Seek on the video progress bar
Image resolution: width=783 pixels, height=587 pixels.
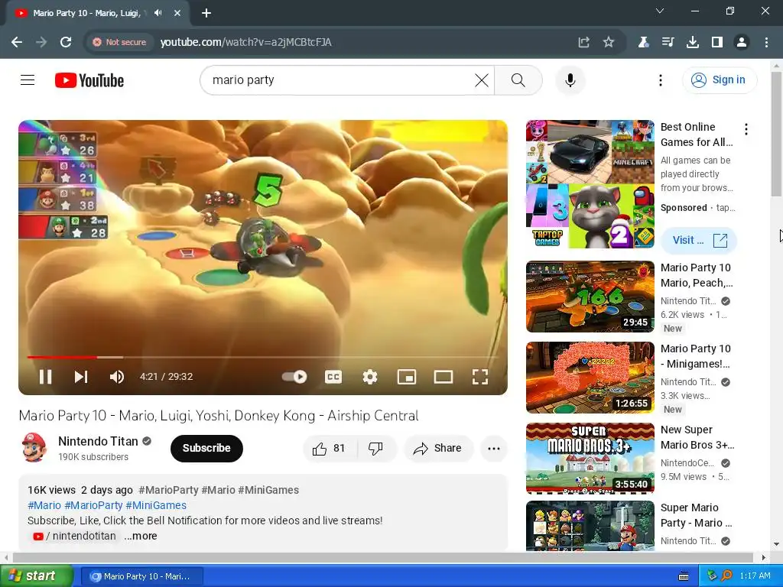(x=263, y=357)
